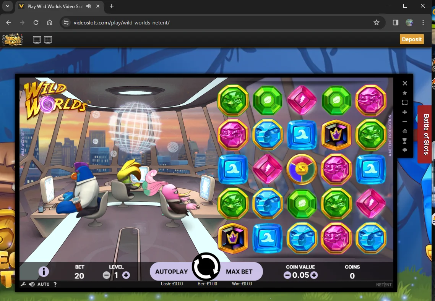The height and width of the screenshot is (301, 435).
Task: Click the crown wild symbol in second row
Action: pyautogui.click(x=336, y=135)
